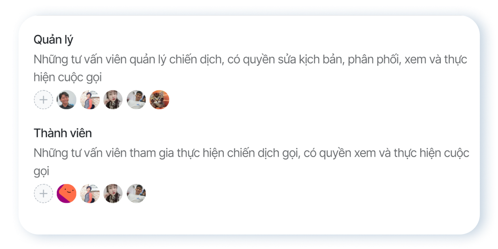Click the orange-jacket person's avatar in Quản lý

click(x=90, y=100)
